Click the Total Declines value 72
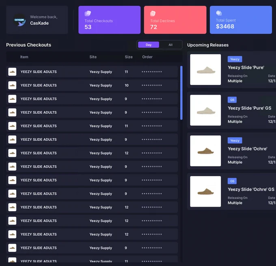 153,27
